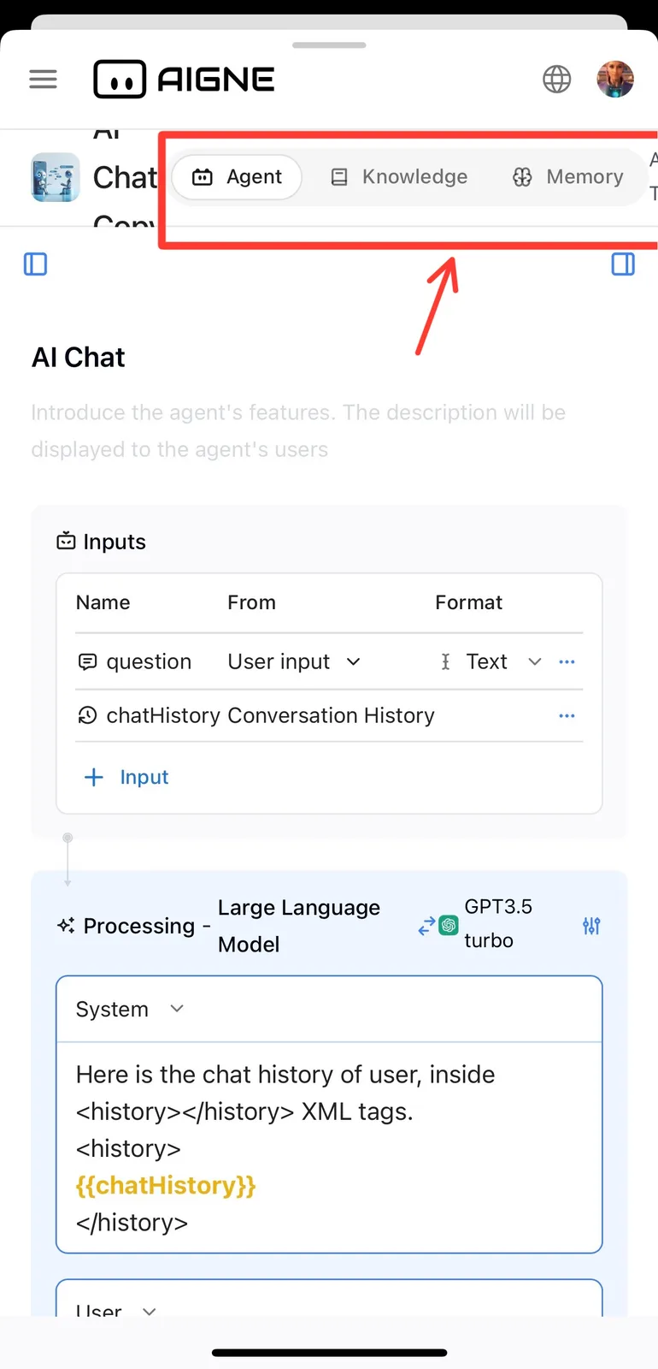Viewport: 658px width, 1369px height.
Task: Open options menu for question input
Action: [567, 661]
